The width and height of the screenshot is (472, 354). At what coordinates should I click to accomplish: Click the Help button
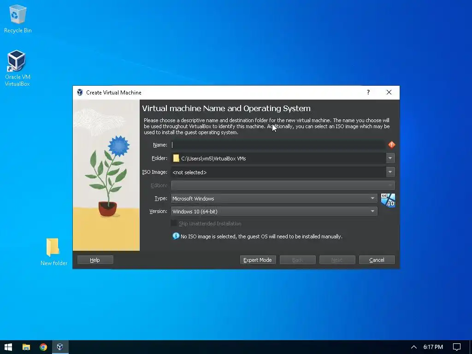click(95, 260)
